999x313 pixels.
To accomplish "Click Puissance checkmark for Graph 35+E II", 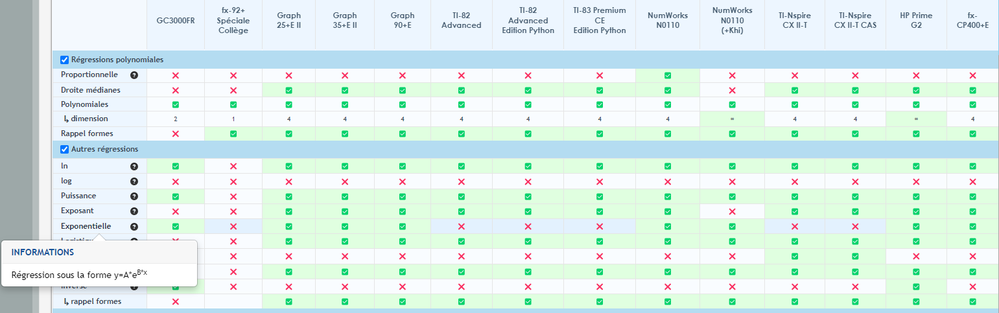I will click(x=345, y=196).
